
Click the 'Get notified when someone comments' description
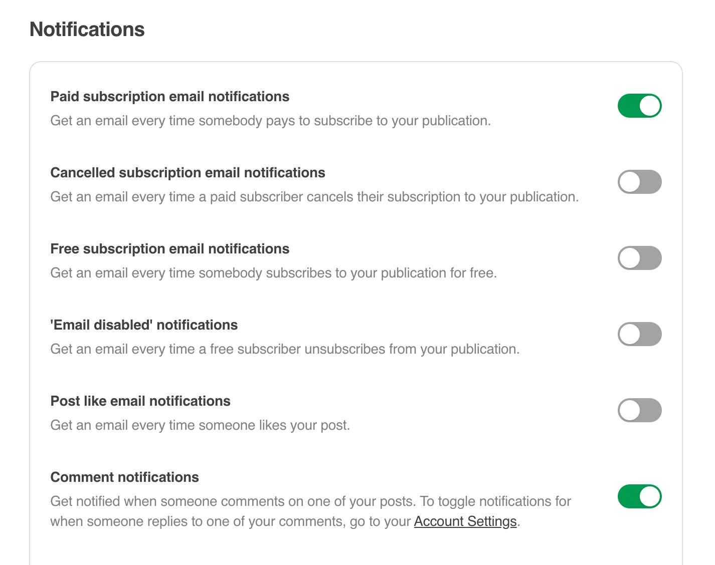[310, 501]
